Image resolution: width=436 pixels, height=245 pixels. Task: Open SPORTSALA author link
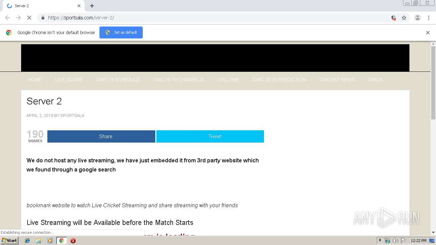(x=72, y=116)
